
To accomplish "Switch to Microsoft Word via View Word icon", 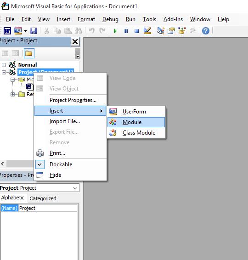I will [7, 31].
